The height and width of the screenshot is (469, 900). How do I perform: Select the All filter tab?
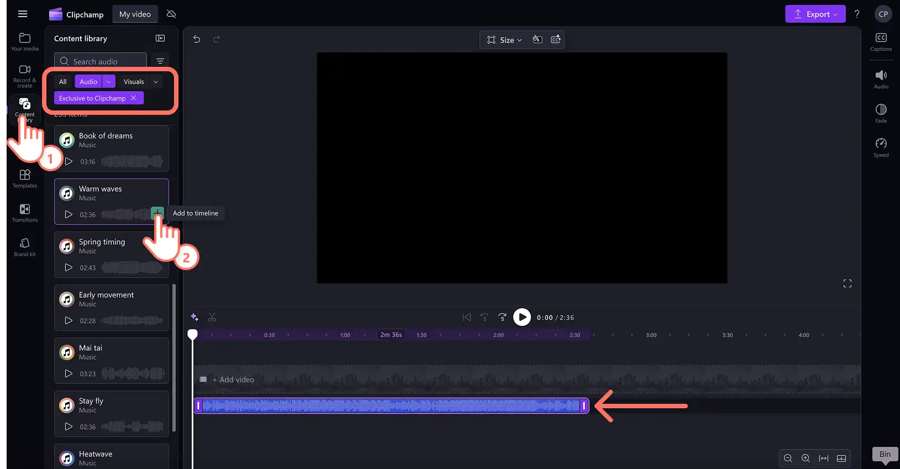tap(63, 82)
